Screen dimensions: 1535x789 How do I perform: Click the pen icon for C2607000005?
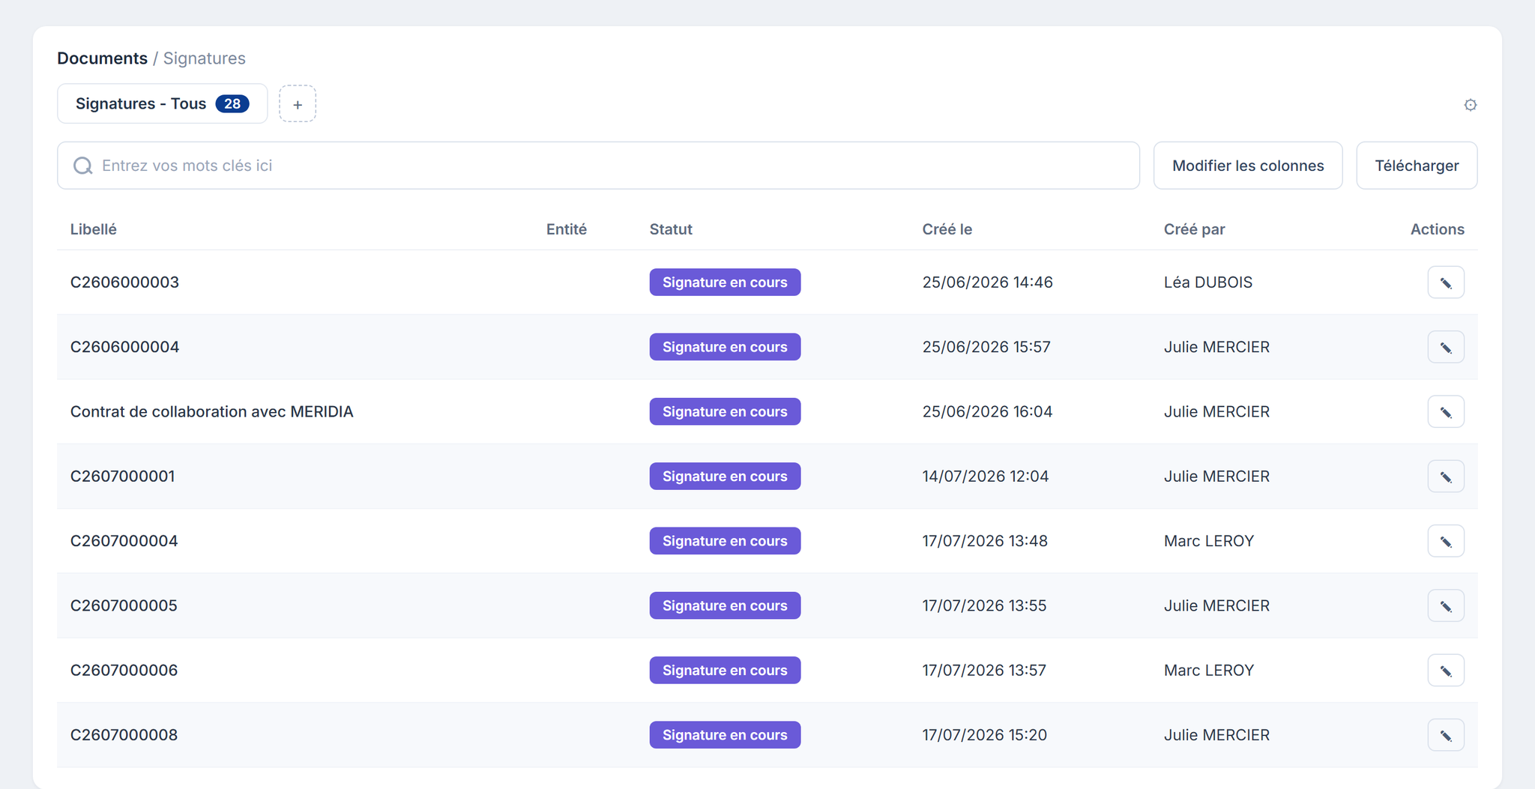click(1446, 605)
